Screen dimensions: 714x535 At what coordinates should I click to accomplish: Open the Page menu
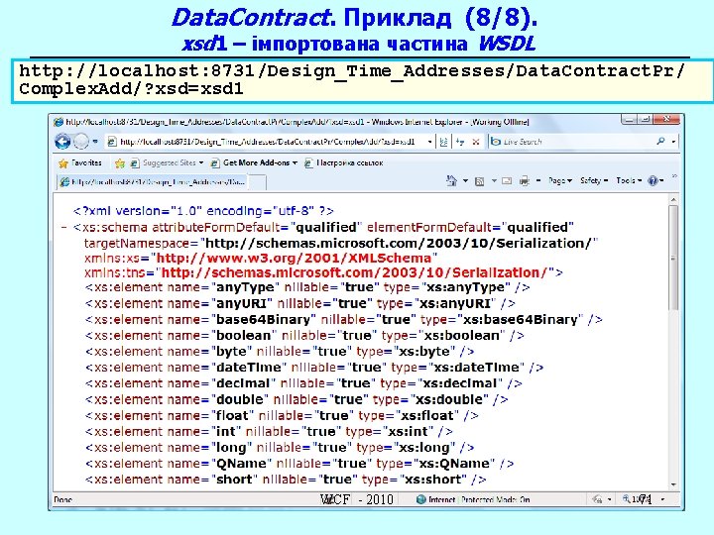559,180
